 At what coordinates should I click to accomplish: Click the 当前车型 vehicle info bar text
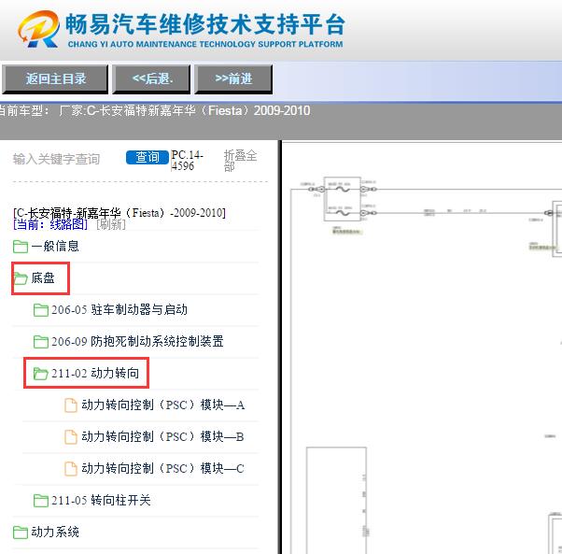[155, 110]
